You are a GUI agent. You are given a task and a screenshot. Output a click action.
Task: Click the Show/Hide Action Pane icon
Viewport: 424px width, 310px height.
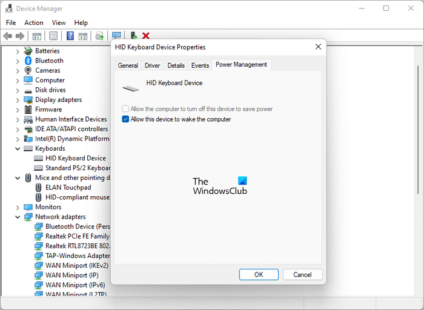click(x=83, y=36)
